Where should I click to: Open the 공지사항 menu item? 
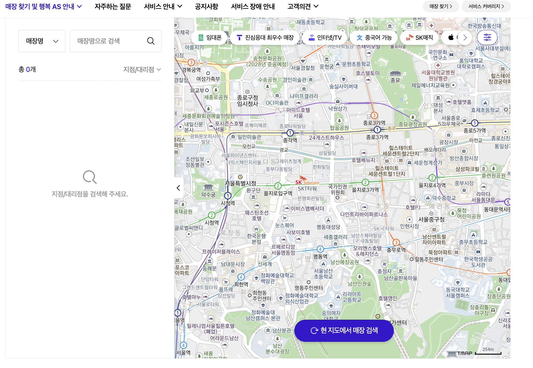pyautogui.click(x=206, y=6)
